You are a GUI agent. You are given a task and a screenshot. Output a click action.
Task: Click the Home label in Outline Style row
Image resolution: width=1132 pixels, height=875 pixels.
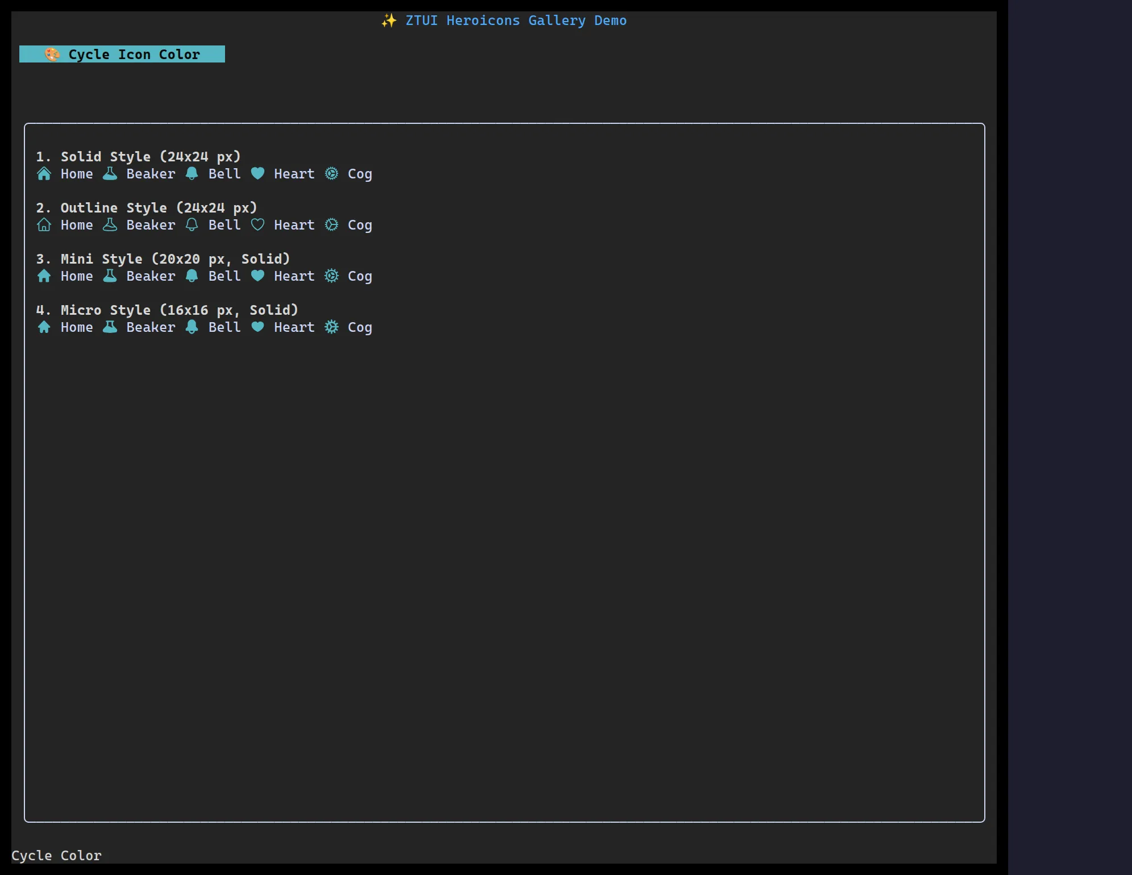tap(77, 225)
